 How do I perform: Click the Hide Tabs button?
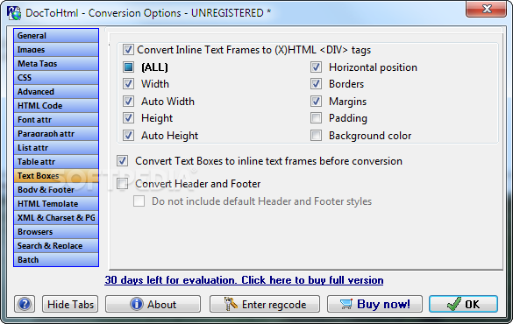click(70, 304)
